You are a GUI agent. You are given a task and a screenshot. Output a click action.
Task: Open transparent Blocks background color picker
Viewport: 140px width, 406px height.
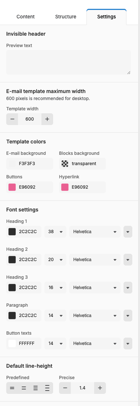click(82, 164)
